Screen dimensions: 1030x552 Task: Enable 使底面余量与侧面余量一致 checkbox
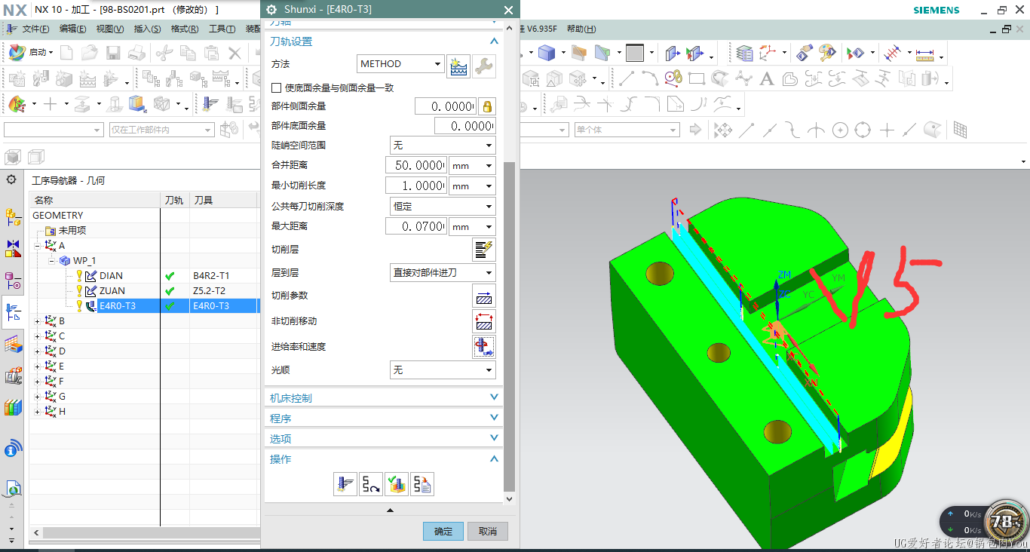[x=276, y=88]
